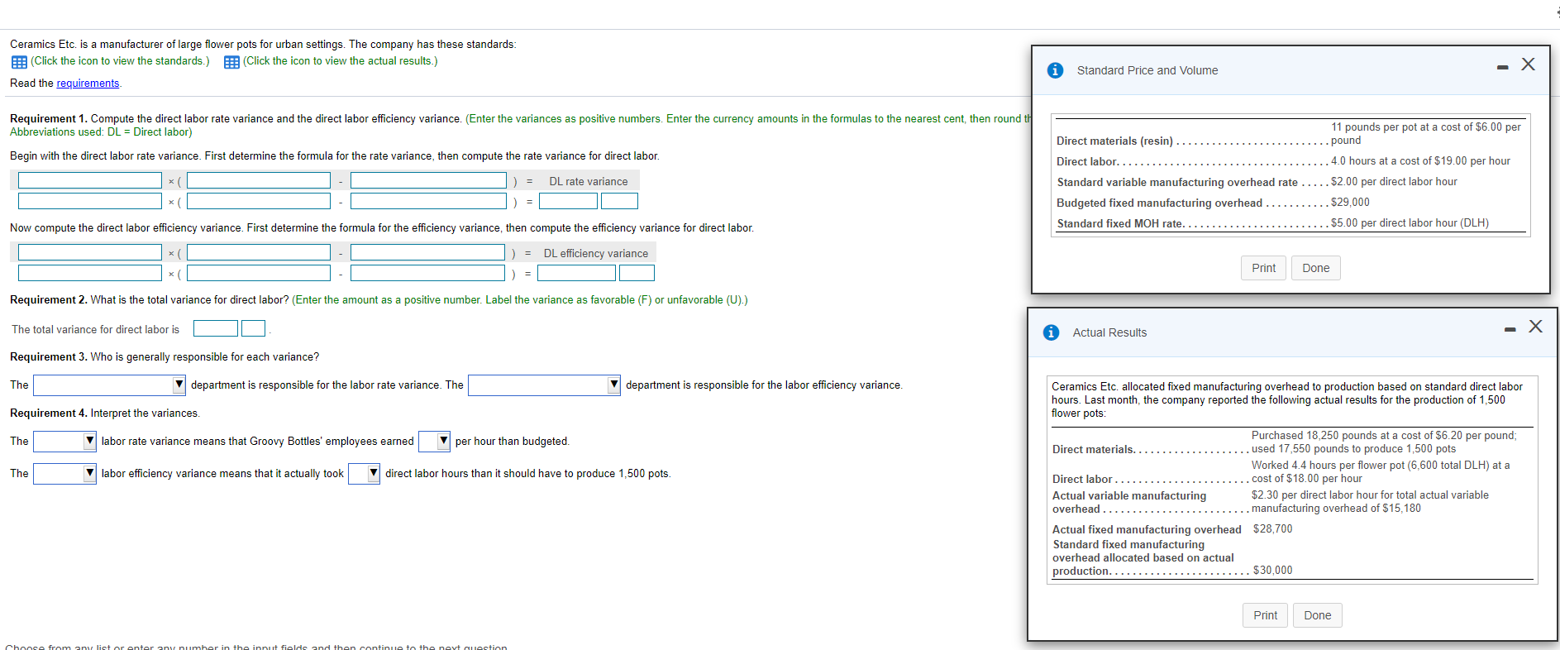Image resolution: width=1560 pixels, height=650 pixels.
Task: Click first formula field of DL efficiency variance
Action: pos(90,252)
